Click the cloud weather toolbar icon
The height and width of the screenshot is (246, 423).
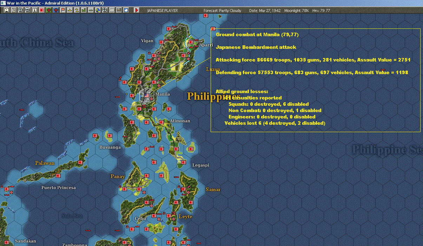126,10
